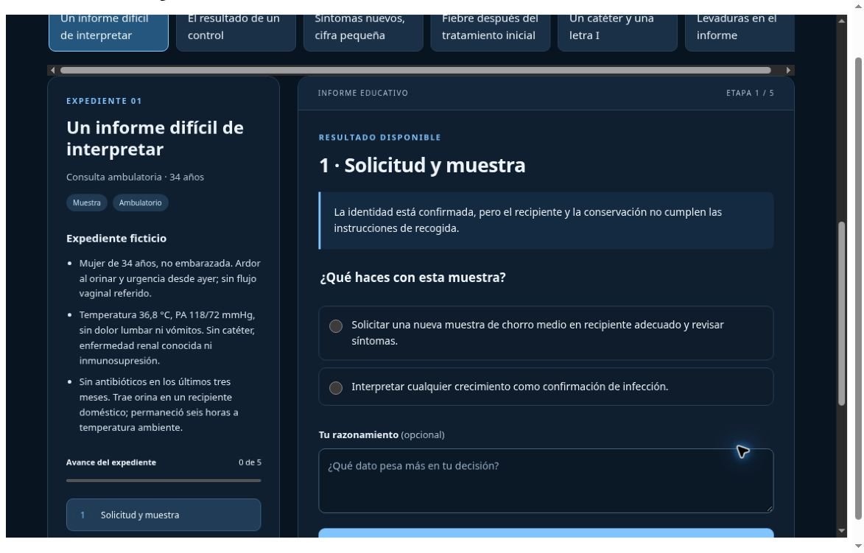This screenshot has height=553, width=864.
Task: Click "RESULTADO DISPONIBLE" label
Action: coord(379,137)
